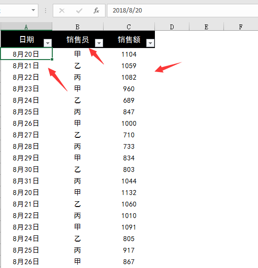Select the cell with value 689

coord(129,100)
